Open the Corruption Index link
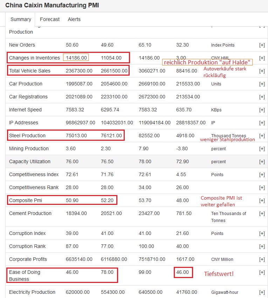The width and height of the screenshot is (268, 298). pyautogui.click(x=27, y=233)
